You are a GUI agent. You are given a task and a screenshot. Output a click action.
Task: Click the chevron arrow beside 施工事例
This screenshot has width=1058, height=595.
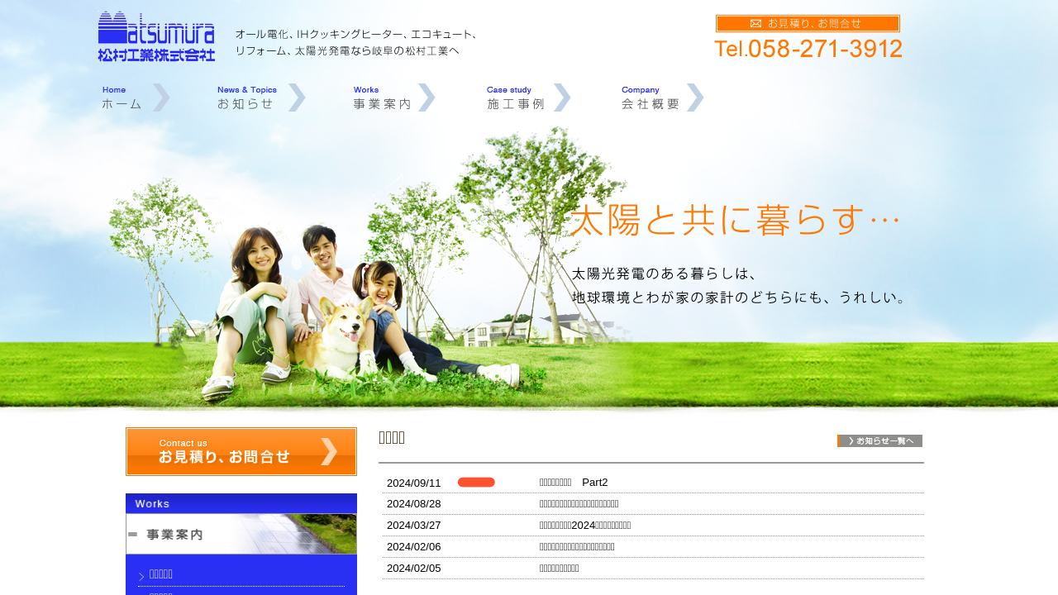(x=562, y=98)
